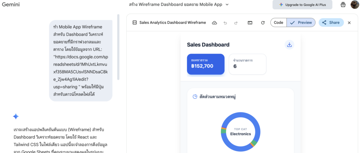360x153 pixels.
Task: Redo the change in canvas
Action: pyautogui.click(x=236, y=23)
